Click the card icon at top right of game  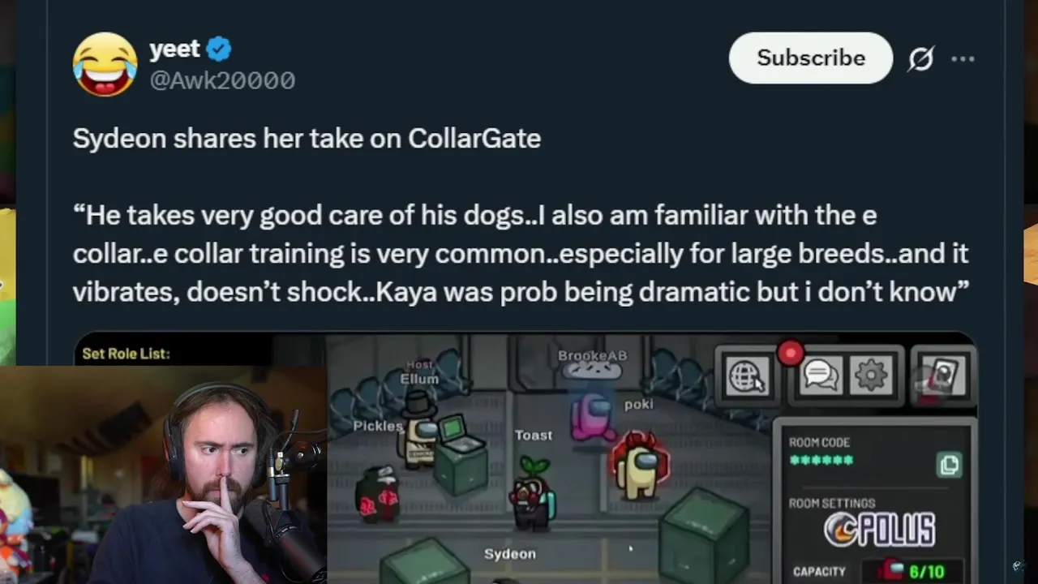pos(943,375)
